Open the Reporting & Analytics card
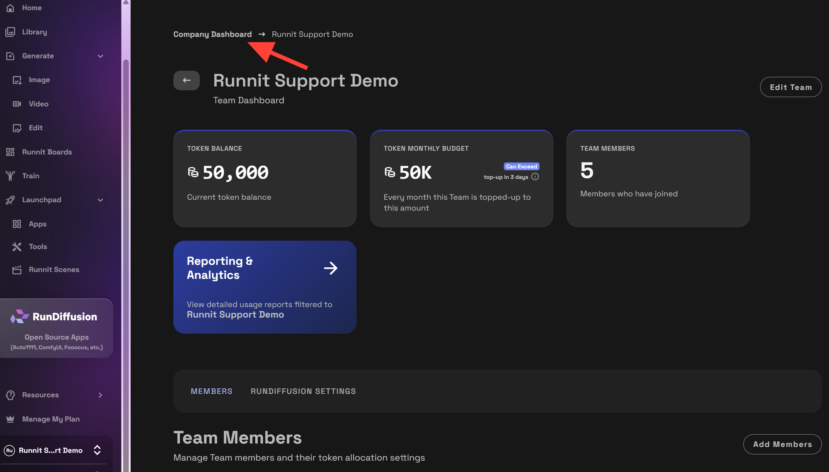Viewport: 829px width, 472px height. click(264, 287)
